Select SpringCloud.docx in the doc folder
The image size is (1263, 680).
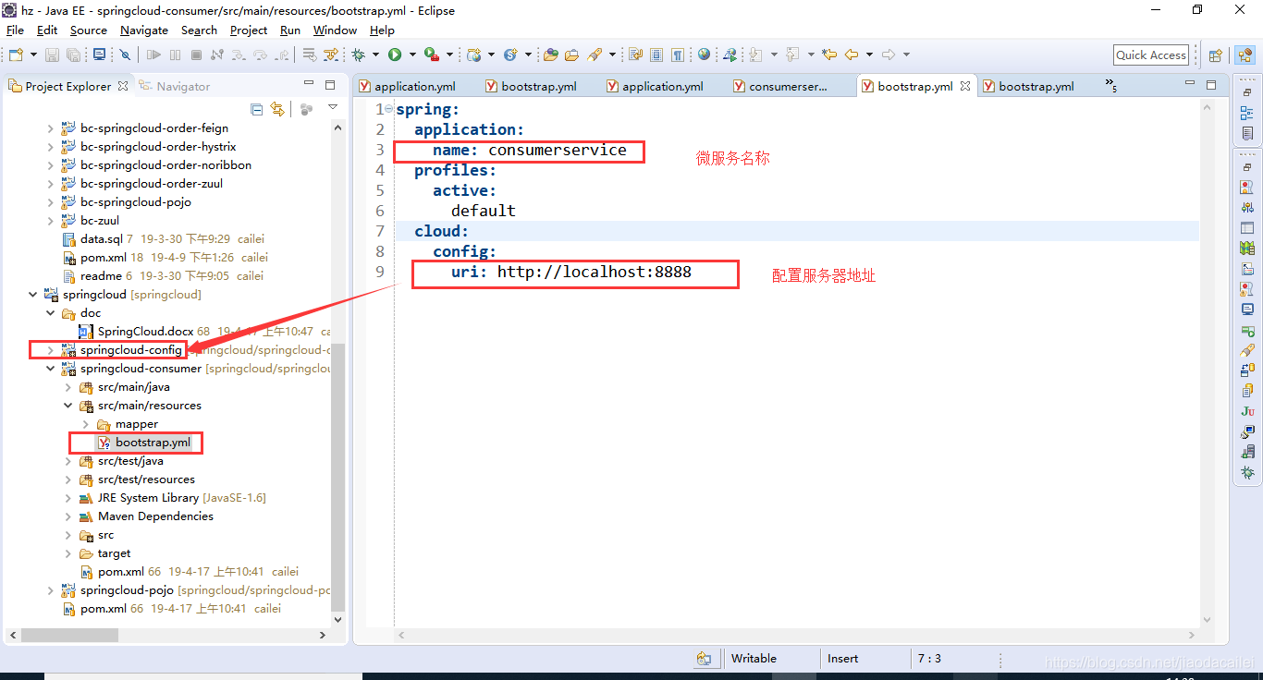(x=145, y=332)
